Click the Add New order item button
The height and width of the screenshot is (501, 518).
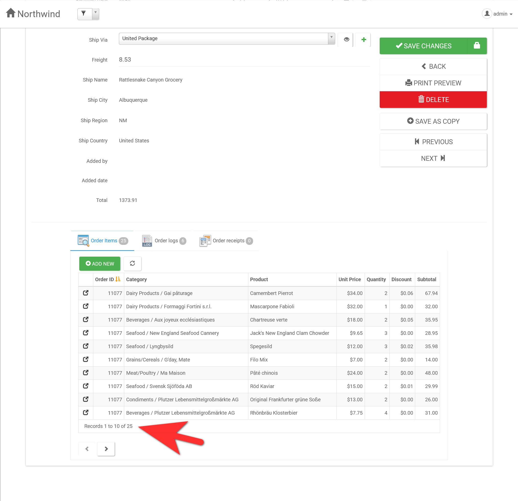click(x=100, y=264)
